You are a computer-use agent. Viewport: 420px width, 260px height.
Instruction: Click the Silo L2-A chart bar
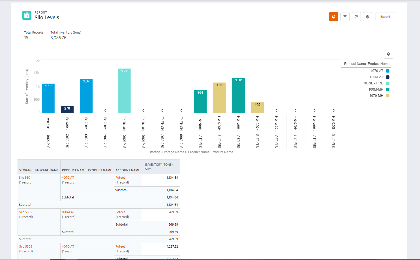(x=238, y=95)
